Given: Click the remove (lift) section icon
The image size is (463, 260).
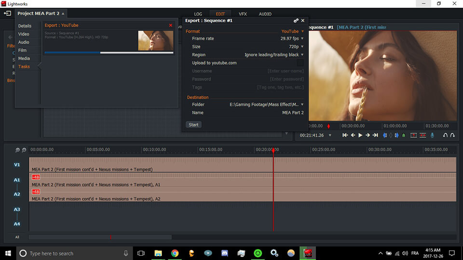Looking at the screenshot, I should tap(414, 135).
